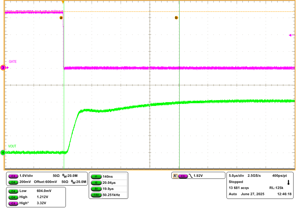Click the orange trigger position marker at top
The height and width of the screenshot is (214, 297).
click(x=63, y=2)
